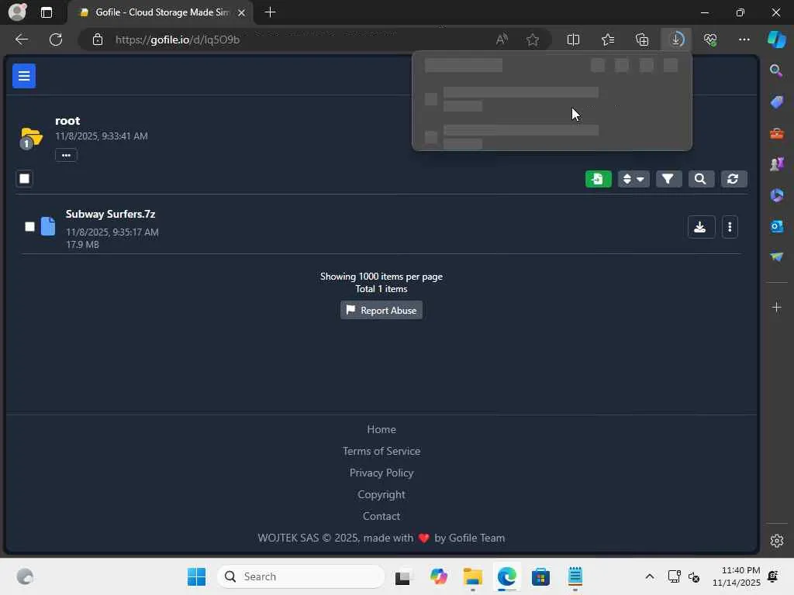The height and width of the screenshot is (595, 794).
Task: Open sidebar Tools briefcase icon
Action: pos(776,133)
